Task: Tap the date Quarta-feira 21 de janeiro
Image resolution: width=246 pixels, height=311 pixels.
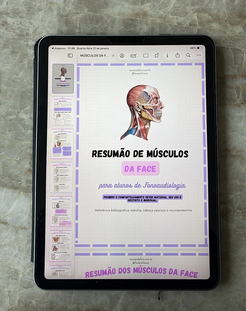Action: pyautogui.click(x=93, y=48)
